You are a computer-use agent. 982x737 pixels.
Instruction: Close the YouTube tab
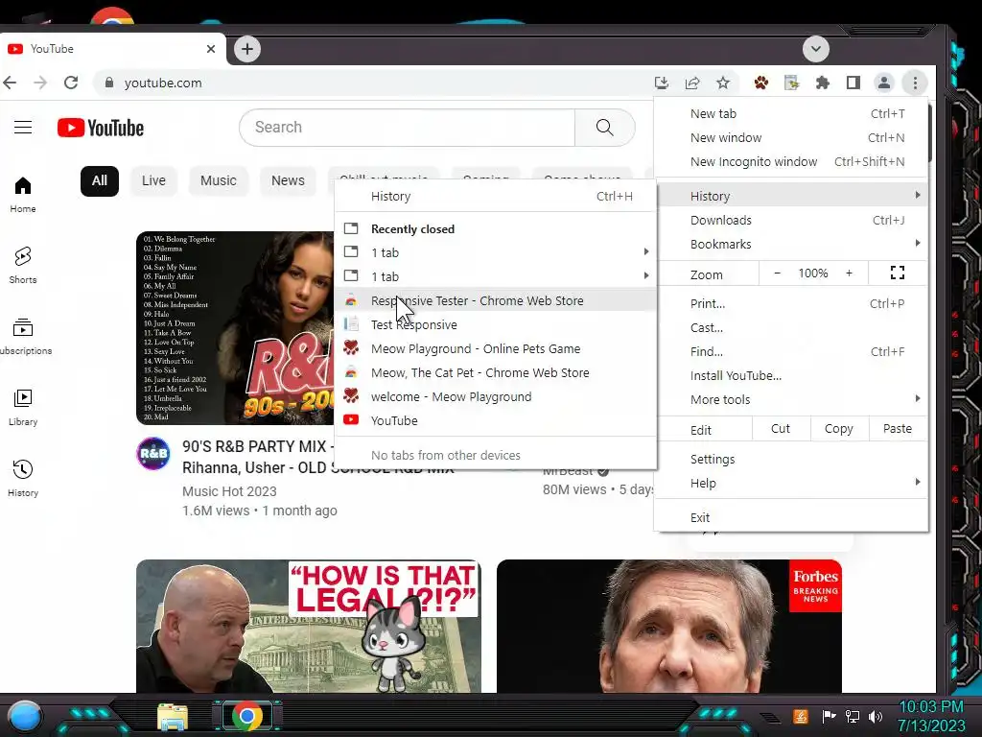[211, 49]
